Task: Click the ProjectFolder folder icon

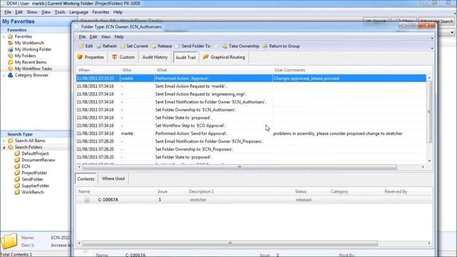Action: (17, 173)
